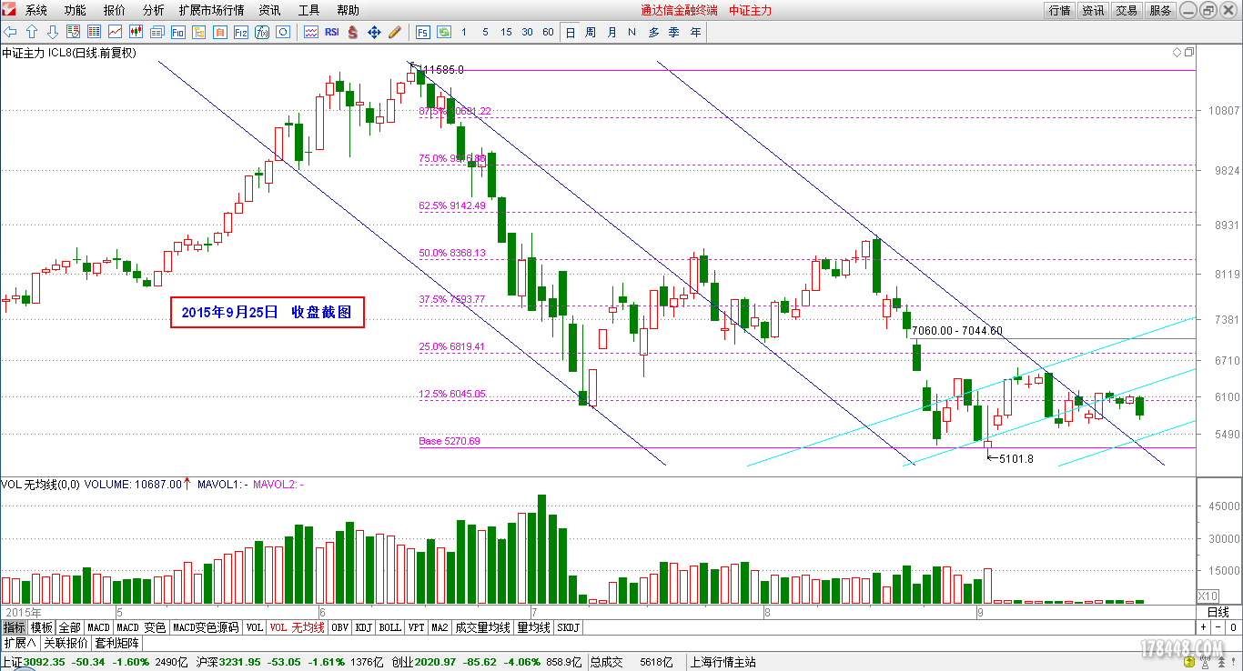Open the 分析 menu
The height and width of the screenshot is (671, 1243).
154,10
